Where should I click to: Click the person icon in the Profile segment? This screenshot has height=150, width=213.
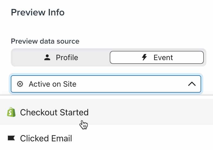pos(47,57)
